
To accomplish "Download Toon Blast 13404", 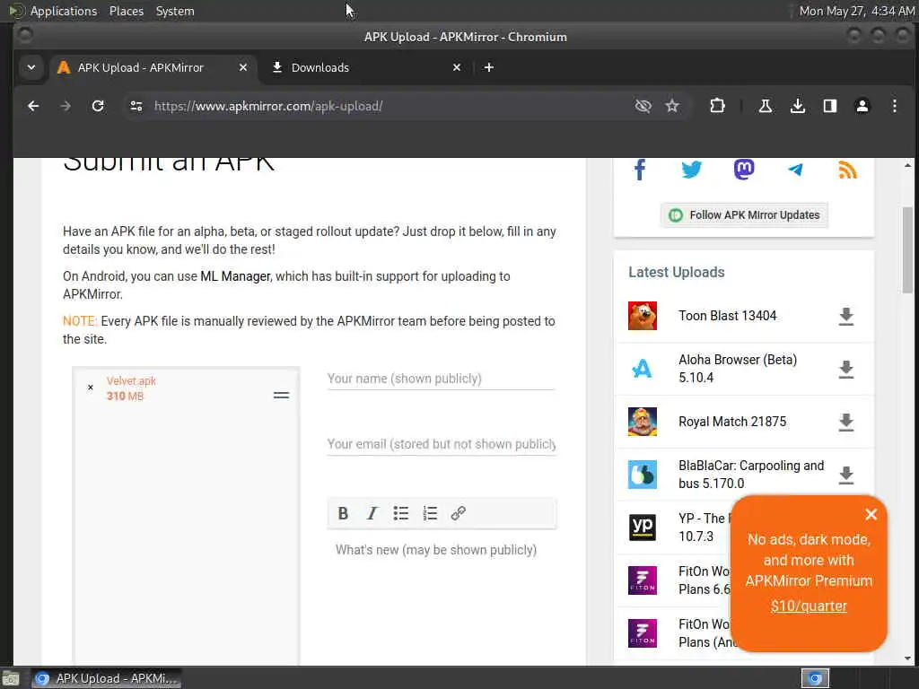I will point(845,317).
